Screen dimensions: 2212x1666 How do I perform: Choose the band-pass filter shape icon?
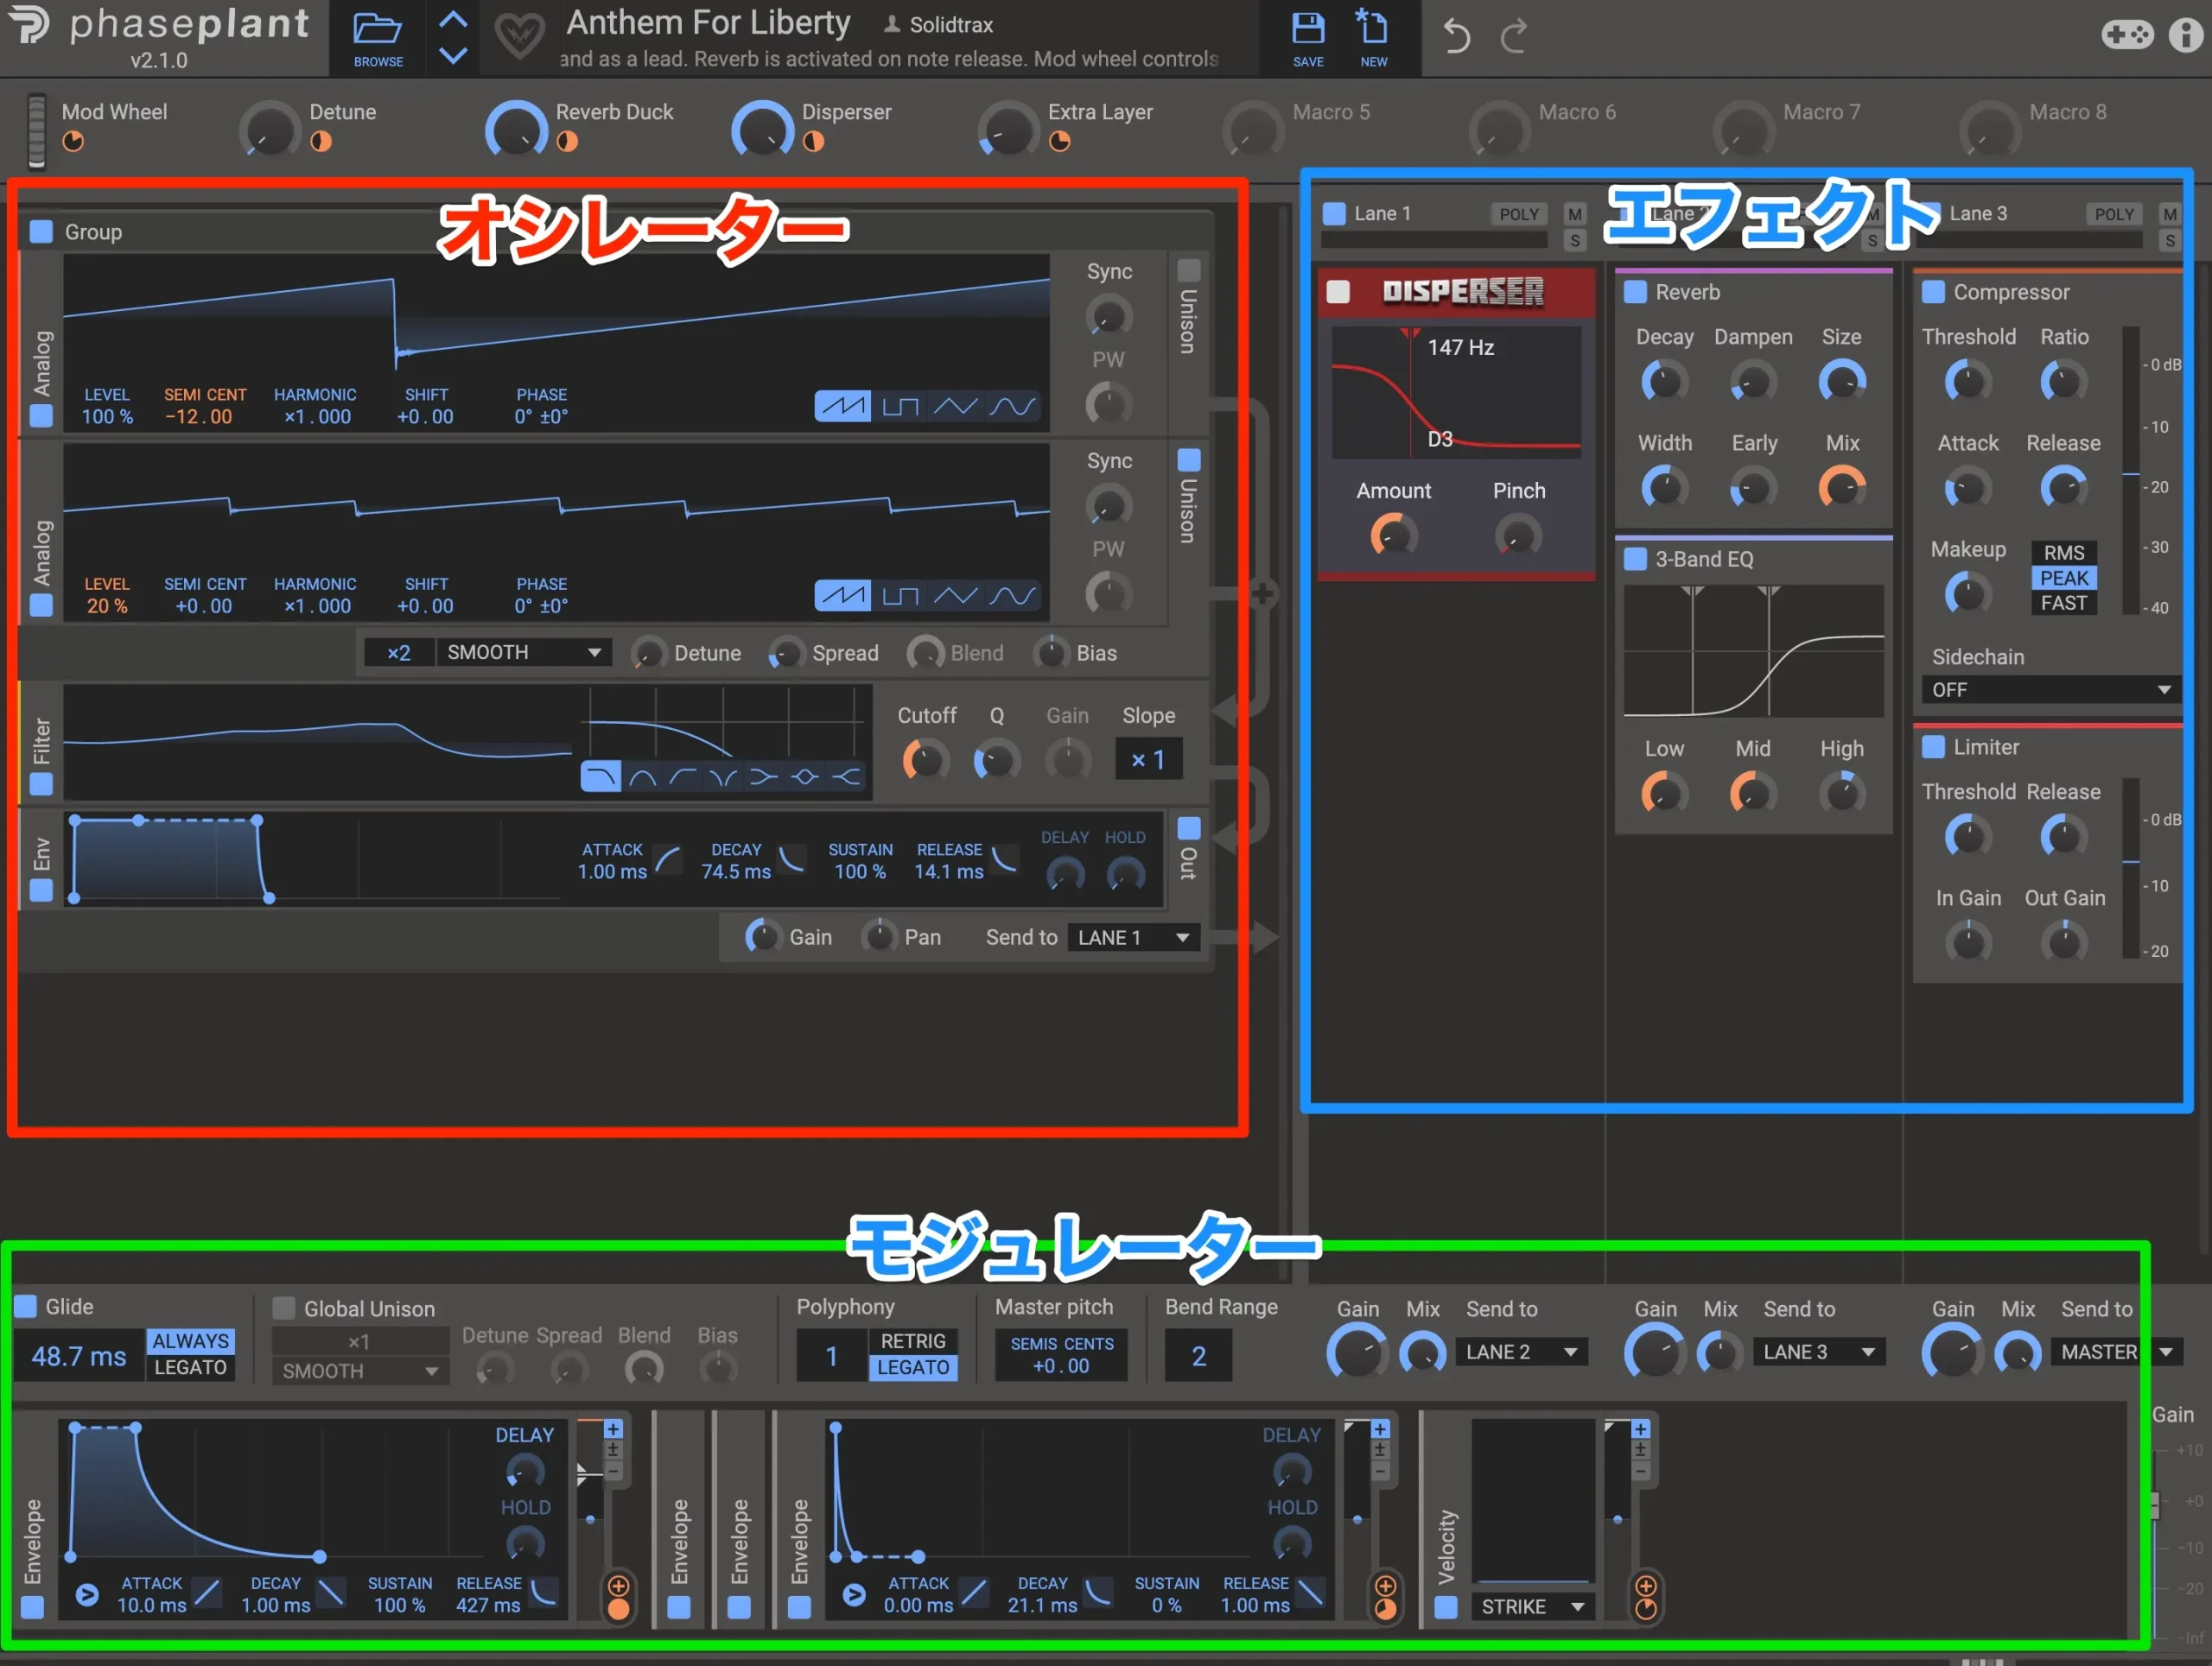point(642,777)
